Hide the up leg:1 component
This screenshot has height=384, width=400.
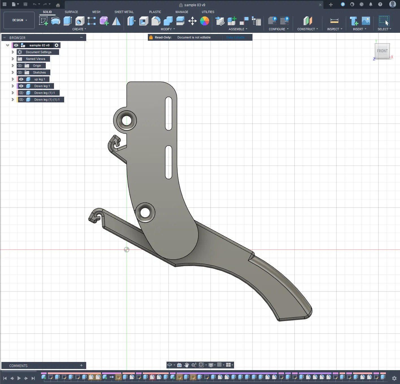click(x=21, y=79)
